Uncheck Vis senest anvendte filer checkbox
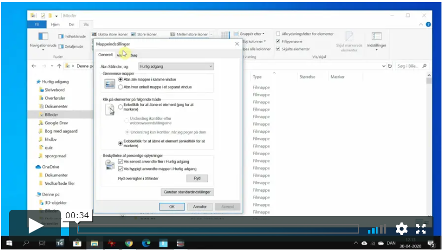The height and width of the screenshot is (250, 442). [121, 162]
